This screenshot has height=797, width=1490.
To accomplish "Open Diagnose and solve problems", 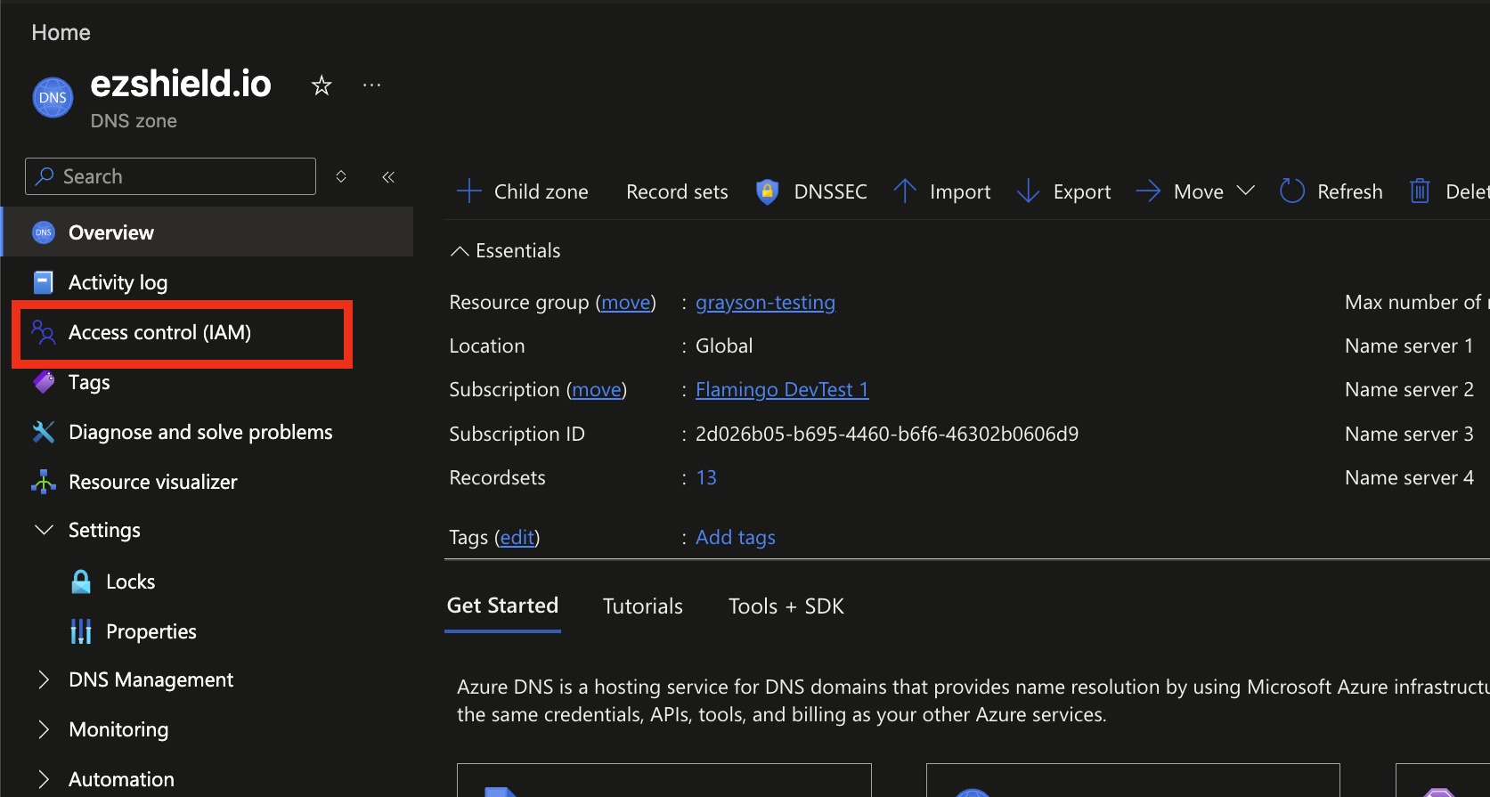I will [200, 432].
